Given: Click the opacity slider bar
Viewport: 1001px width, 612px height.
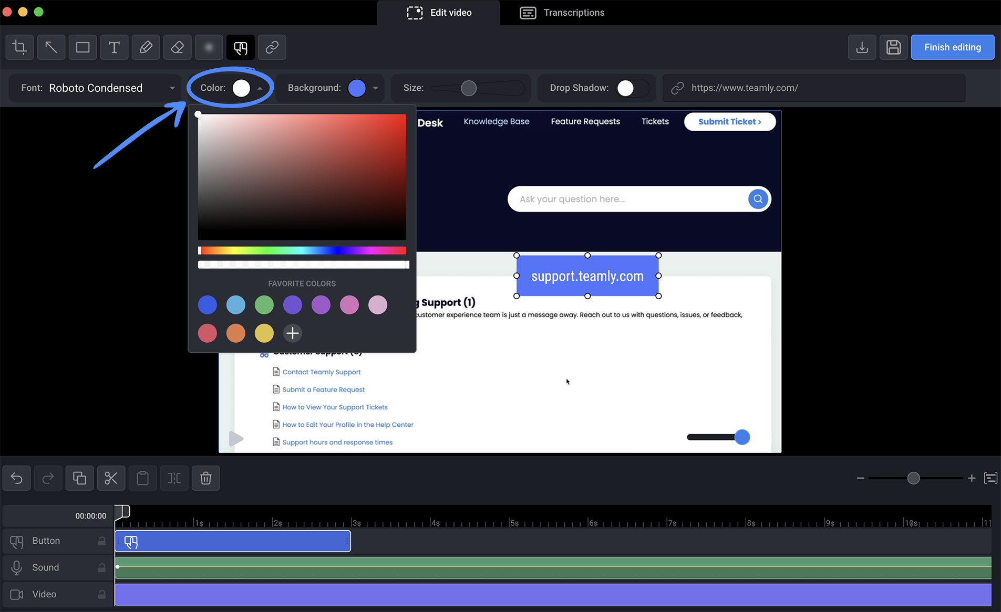Looking at the screenshot, I should point(303,265).
